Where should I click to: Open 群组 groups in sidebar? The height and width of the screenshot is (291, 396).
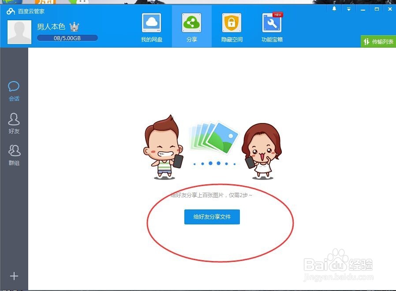(14, 155)
